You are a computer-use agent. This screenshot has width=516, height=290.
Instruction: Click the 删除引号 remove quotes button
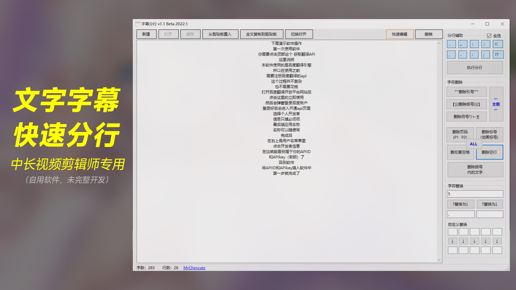click(x=467, y=92)
